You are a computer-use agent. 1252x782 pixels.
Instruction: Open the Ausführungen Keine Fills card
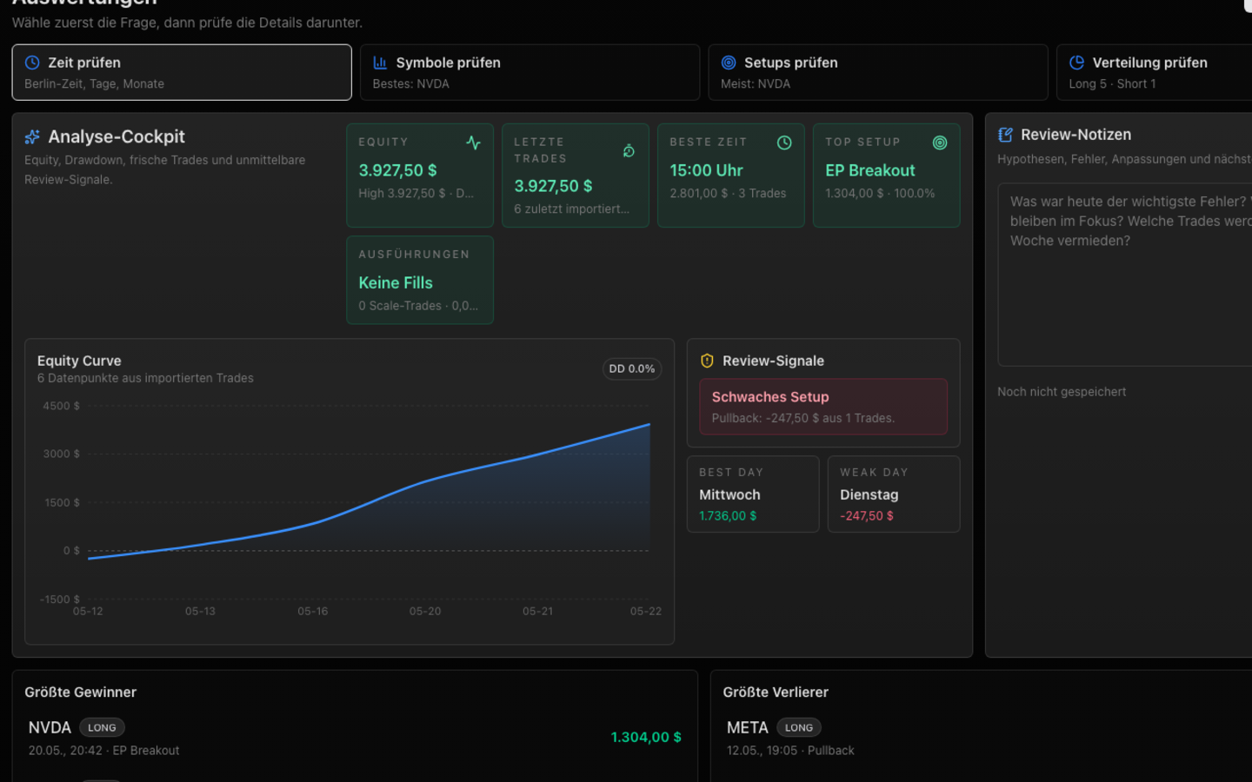point(420,280)
